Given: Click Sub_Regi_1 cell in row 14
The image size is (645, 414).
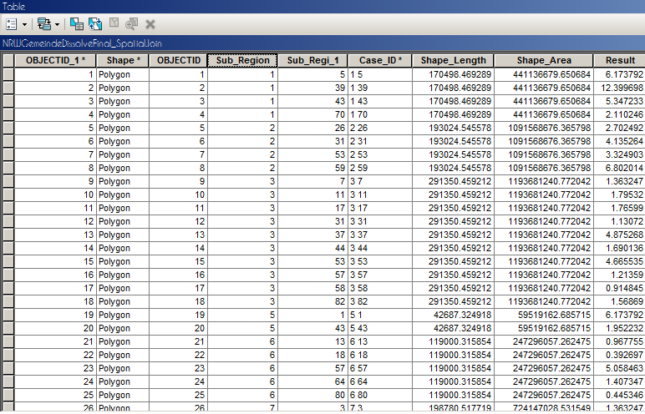Looking at the screenshot, I should point(312,249).
